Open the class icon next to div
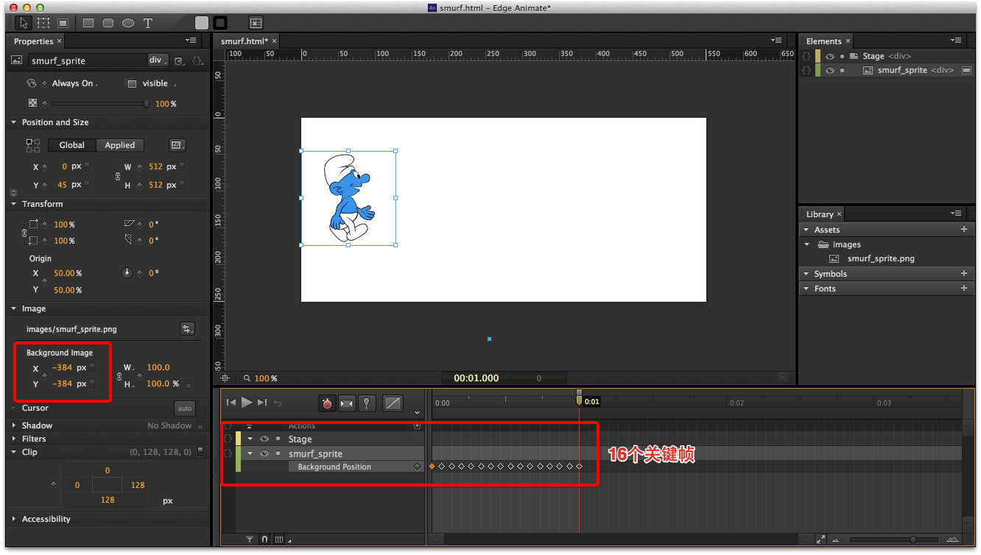This screenshot has height=555, width=981. tap(179, 61)
